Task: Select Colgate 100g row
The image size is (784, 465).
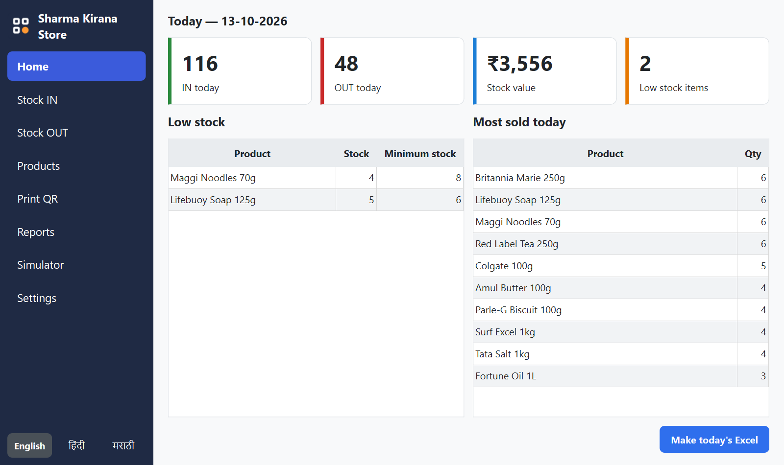Action: 621,266
